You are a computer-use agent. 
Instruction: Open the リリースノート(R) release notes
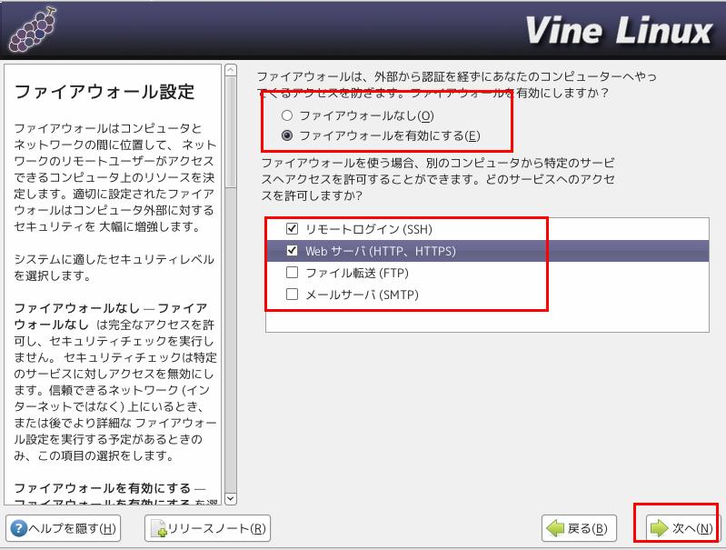pos(207,528)
